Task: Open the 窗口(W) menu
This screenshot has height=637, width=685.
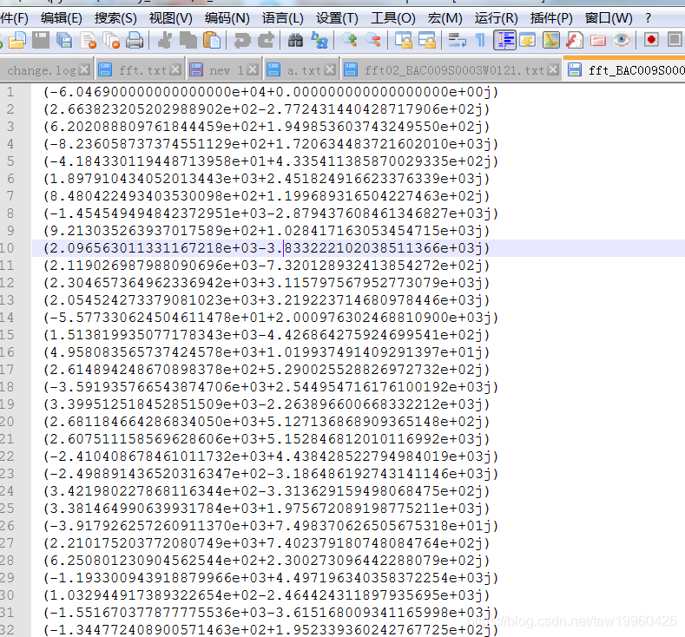Action: [x=609, y=18]
